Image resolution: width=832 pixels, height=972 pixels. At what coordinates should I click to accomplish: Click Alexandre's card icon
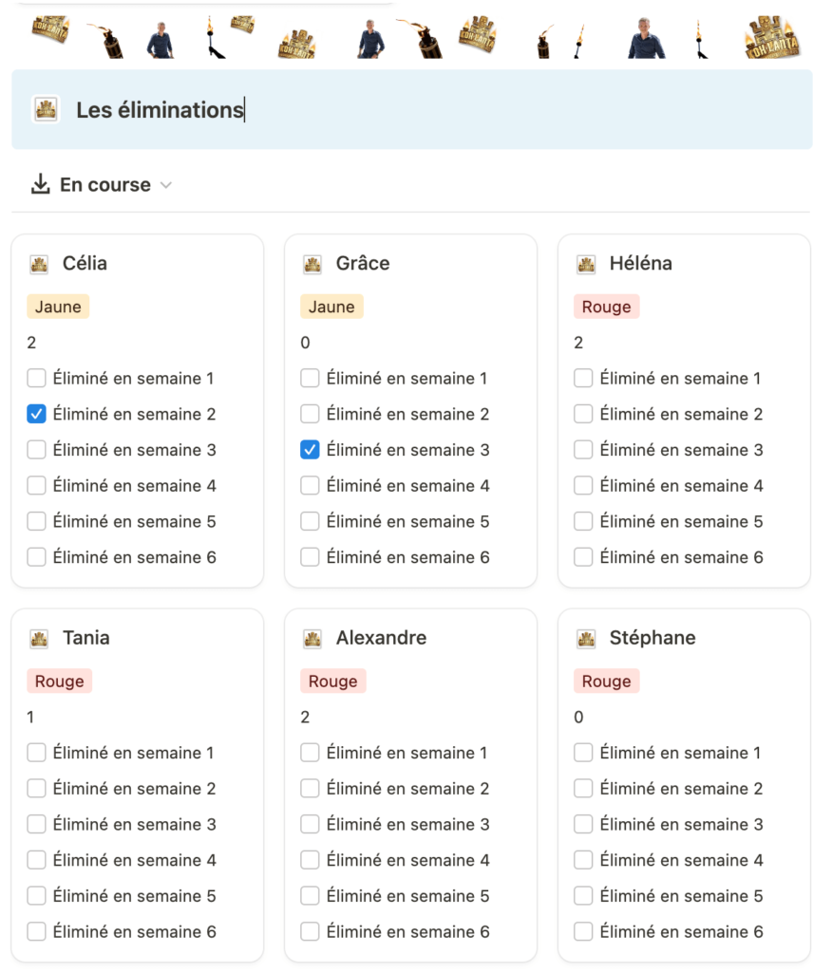click(312, 639)
